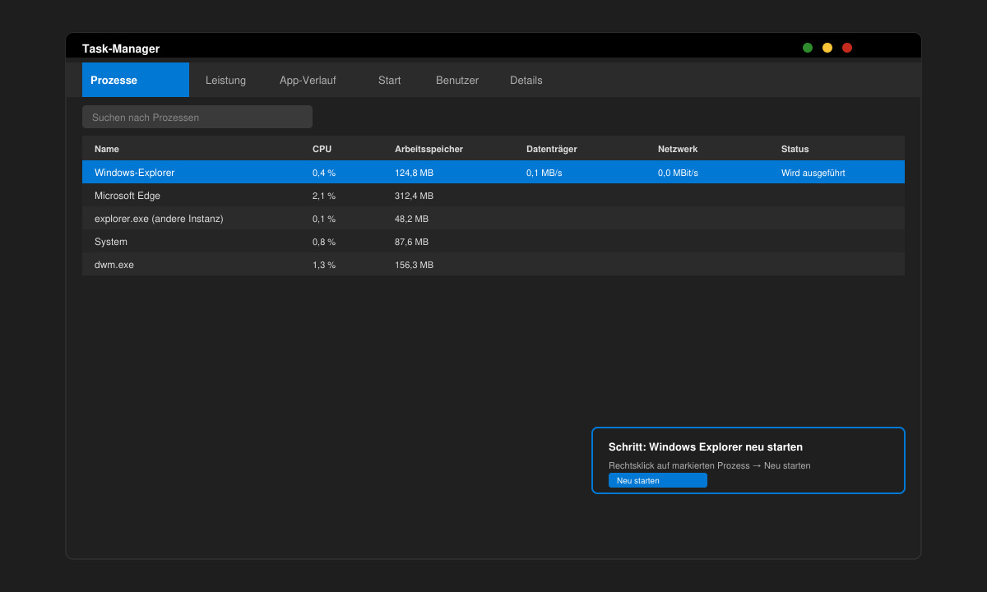Sort by the Name column header
987x592 pixels.
107,149
